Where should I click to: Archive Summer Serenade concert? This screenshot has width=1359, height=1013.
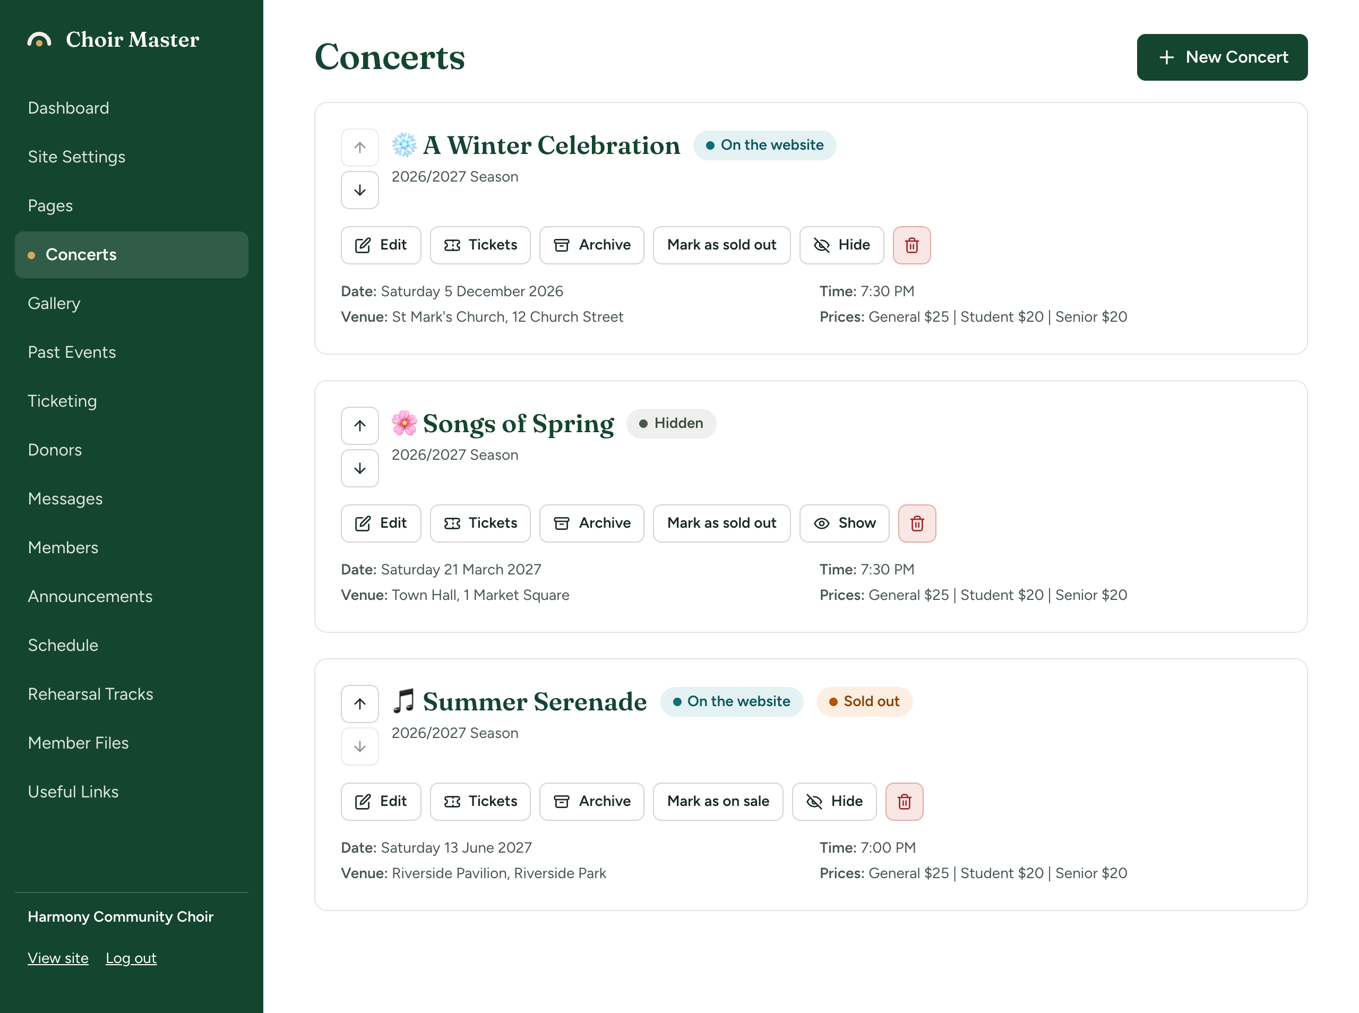coord(591,802)
